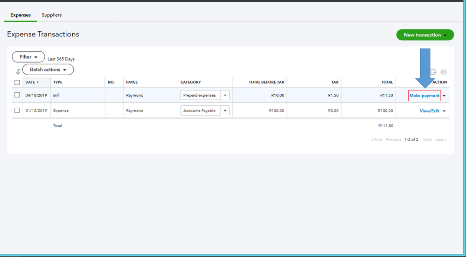This screenshot has height=257, width=466.
Task: Click the Expense type cell
Action: [61, 111]
